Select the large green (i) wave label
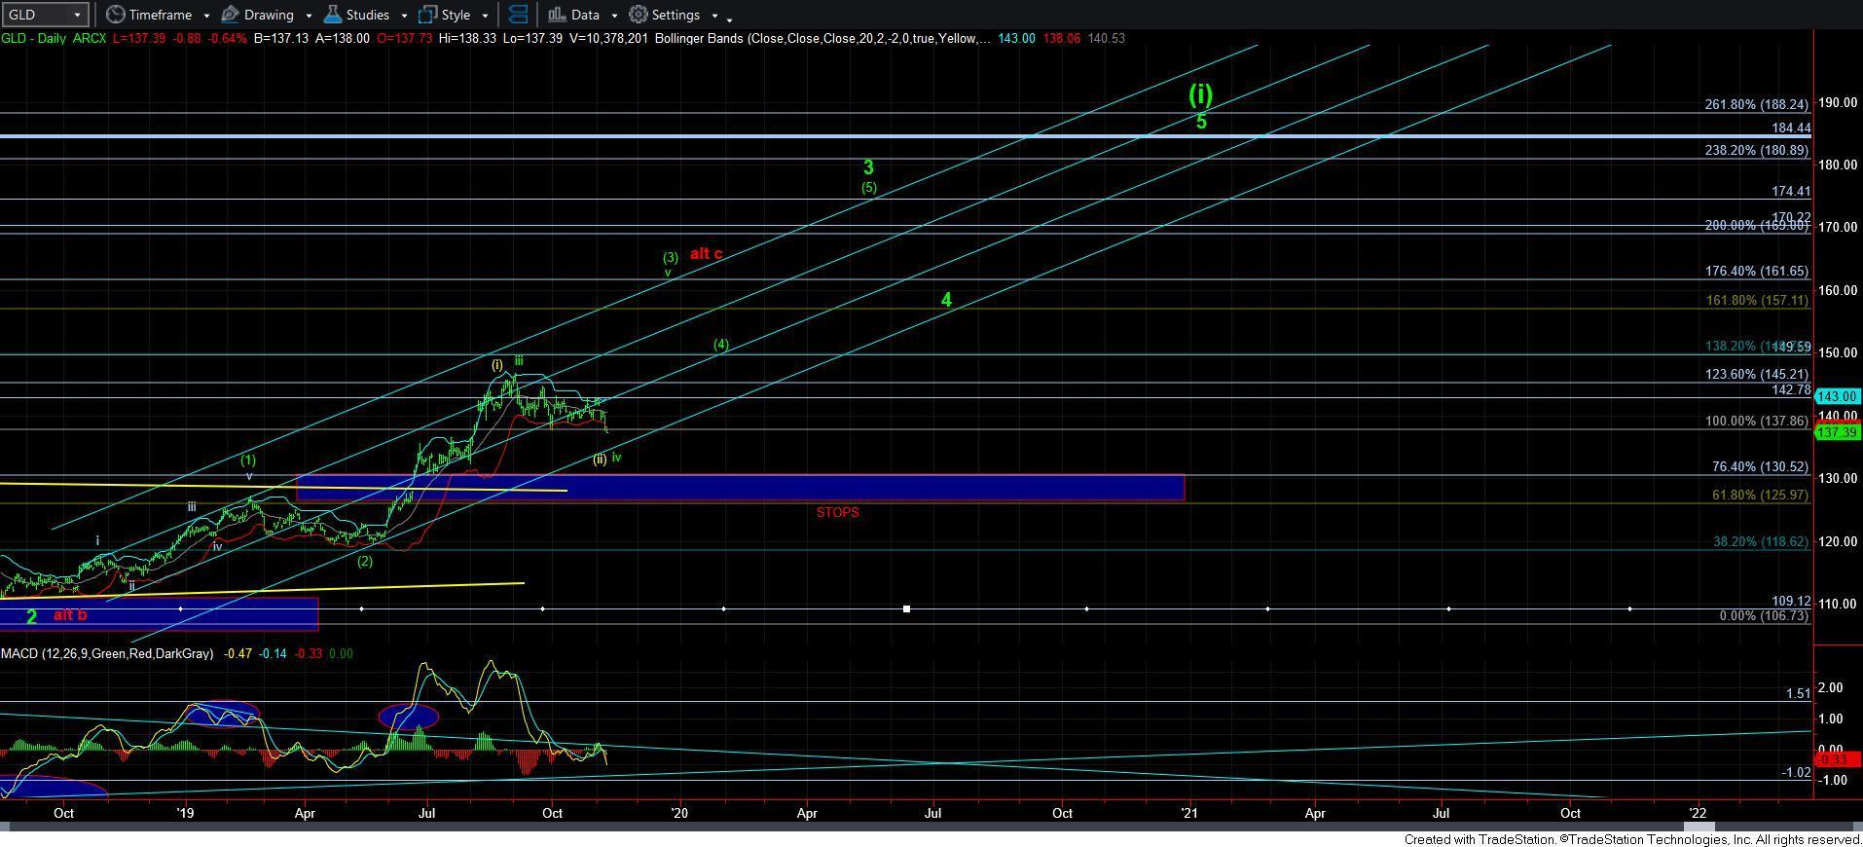The height and width of the screenshot is (847, 1863). tap(1200, 94)
